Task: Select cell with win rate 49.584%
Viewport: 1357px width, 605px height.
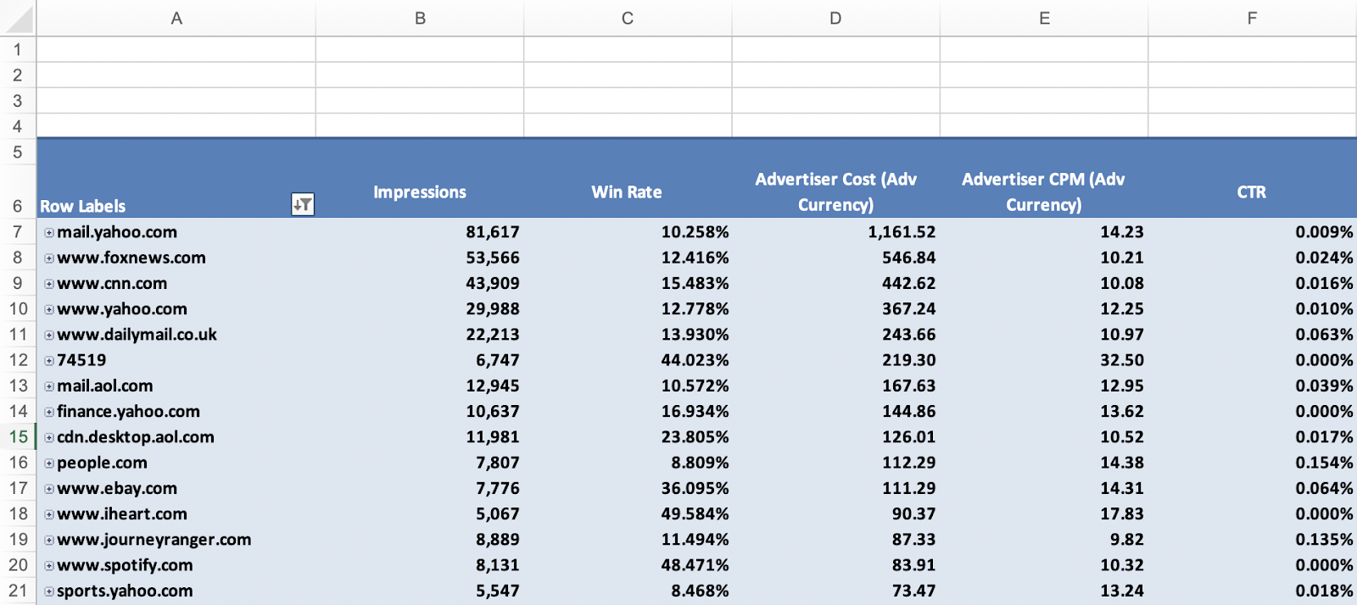Action: pos(628,513)
